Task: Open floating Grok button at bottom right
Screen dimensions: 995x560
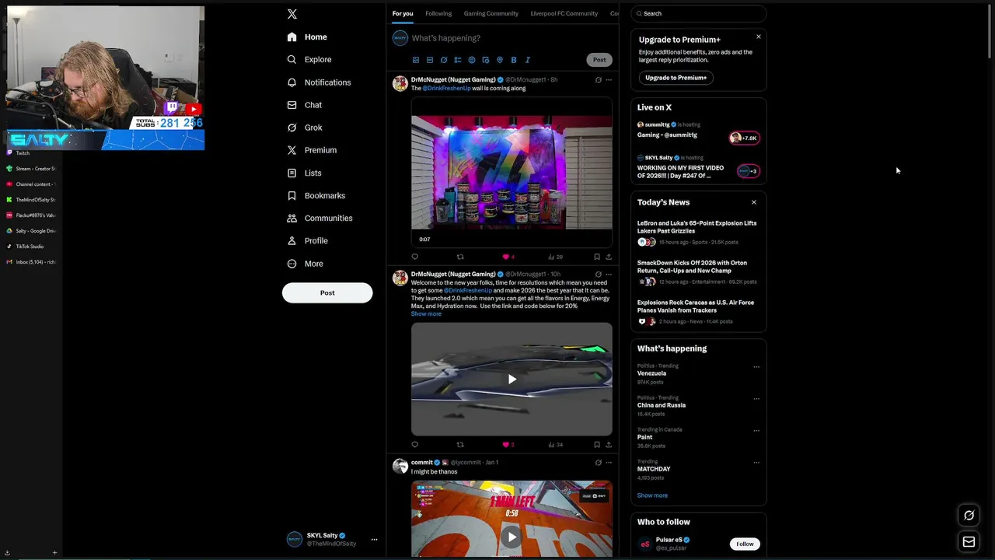Action: 969,515
